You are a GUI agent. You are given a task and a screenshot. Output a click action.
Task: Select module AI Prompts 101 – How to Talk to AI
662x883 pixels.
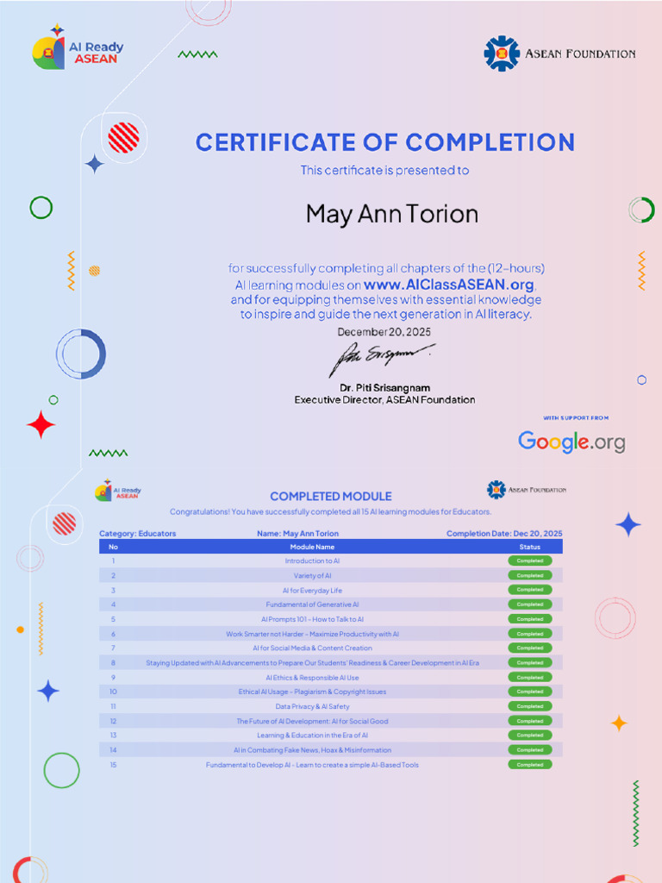coord(312,619)
